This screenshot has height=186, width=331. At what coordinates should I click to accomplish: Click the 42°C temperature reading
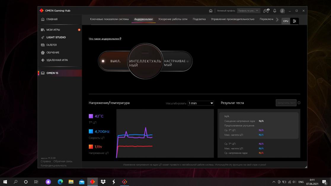click(99, 116)
